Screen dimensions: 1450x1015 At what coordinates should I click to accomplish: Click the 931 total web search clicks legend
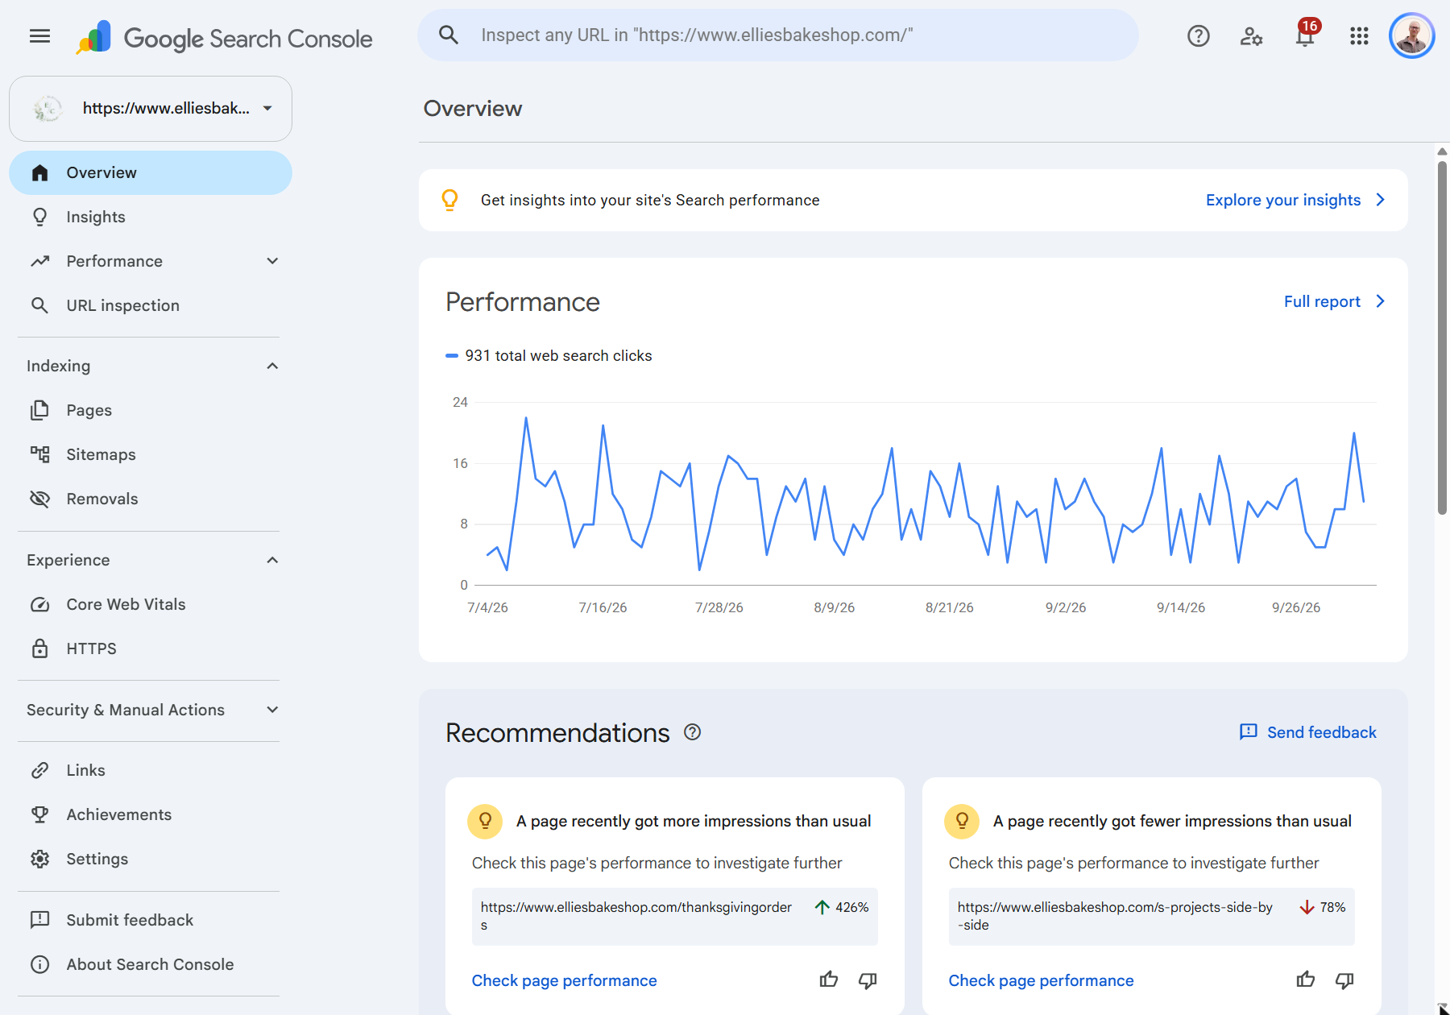[549, 355]
